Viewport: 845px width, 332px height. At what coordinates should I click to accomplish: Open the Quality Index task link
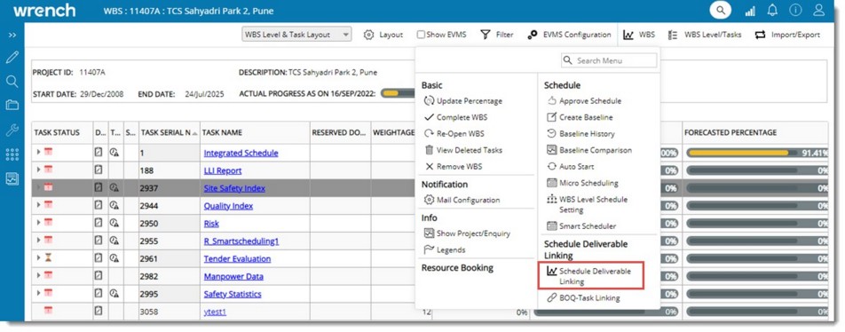(x=228, y=206)
